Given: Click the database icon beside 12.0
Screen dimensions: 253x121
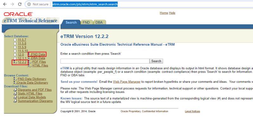Looking at the screenshot, I should (15, 55).
